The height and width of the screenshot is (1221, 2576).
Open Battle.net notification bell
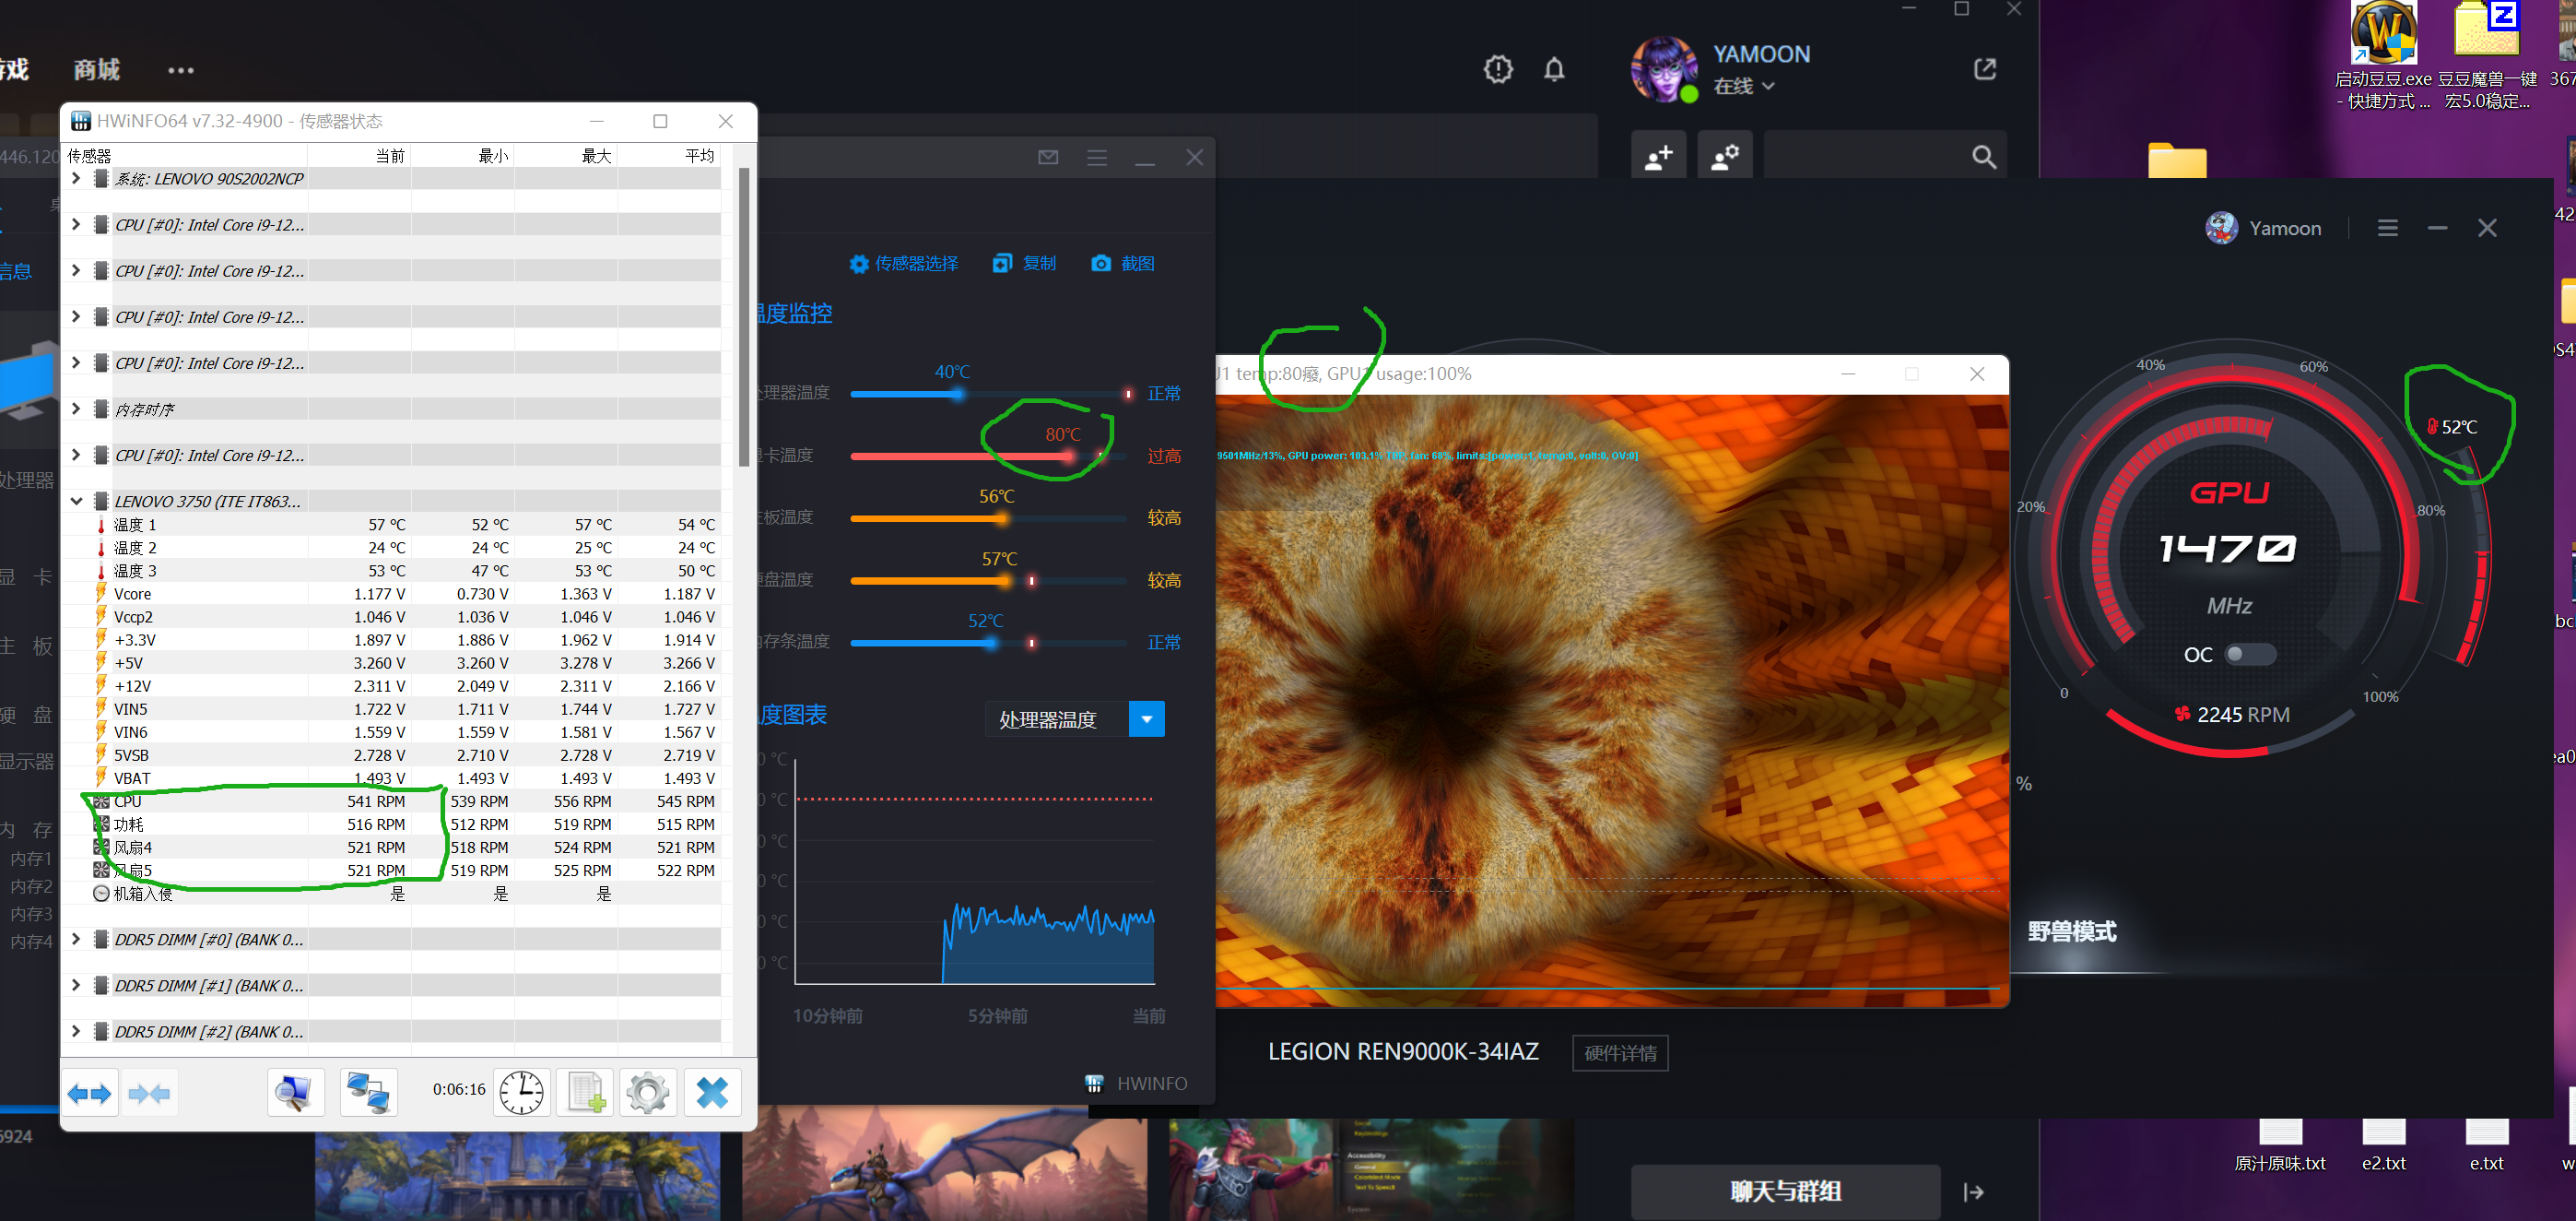click(1554, 69)
